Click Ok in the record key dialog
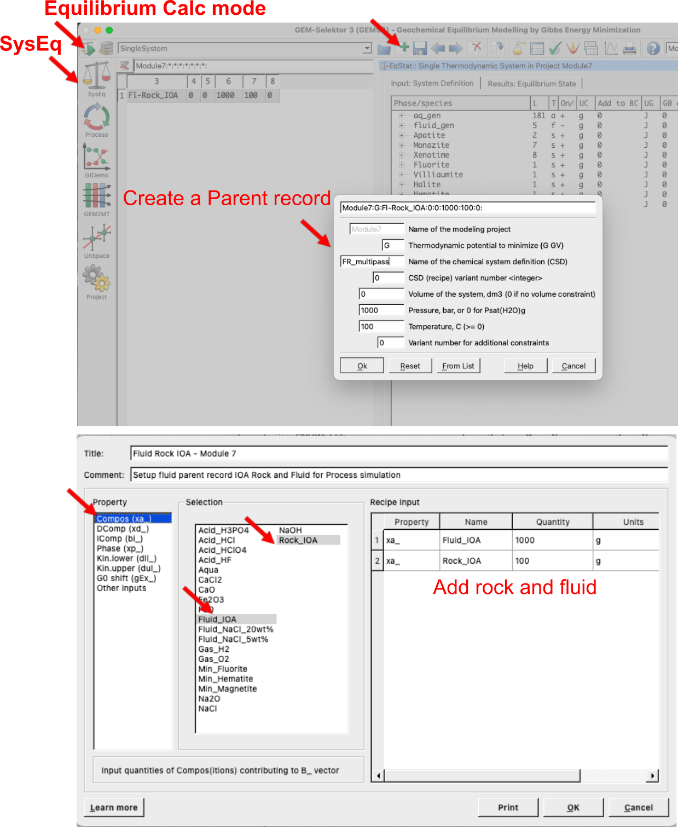The width and height of the screenshot is (678, 827). 362,366
